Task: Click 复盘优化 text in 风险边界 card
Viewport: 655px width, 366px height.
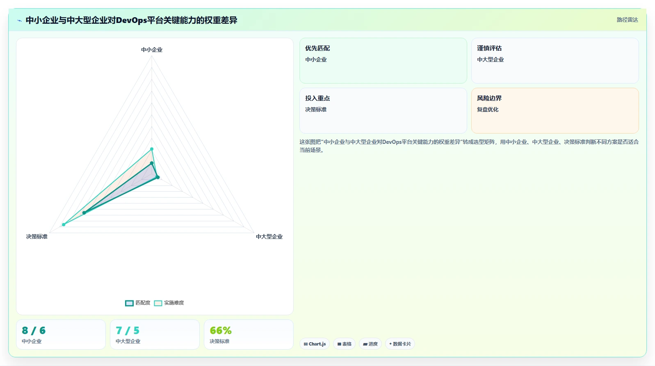Action: click(488, 109)
